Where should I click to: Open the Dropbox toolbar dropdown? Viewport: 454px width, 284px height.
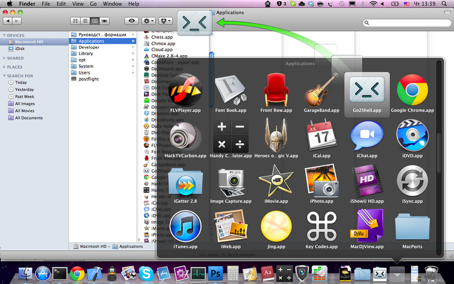click(x=166, y=21)
